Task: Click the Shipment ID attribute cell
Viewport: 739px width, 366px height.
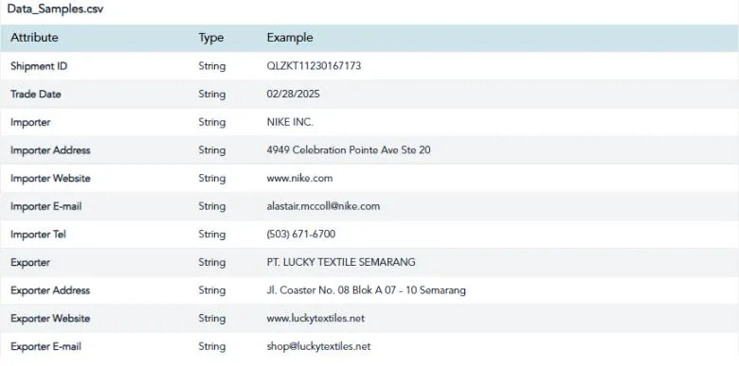Action: (x=39, y=66)
